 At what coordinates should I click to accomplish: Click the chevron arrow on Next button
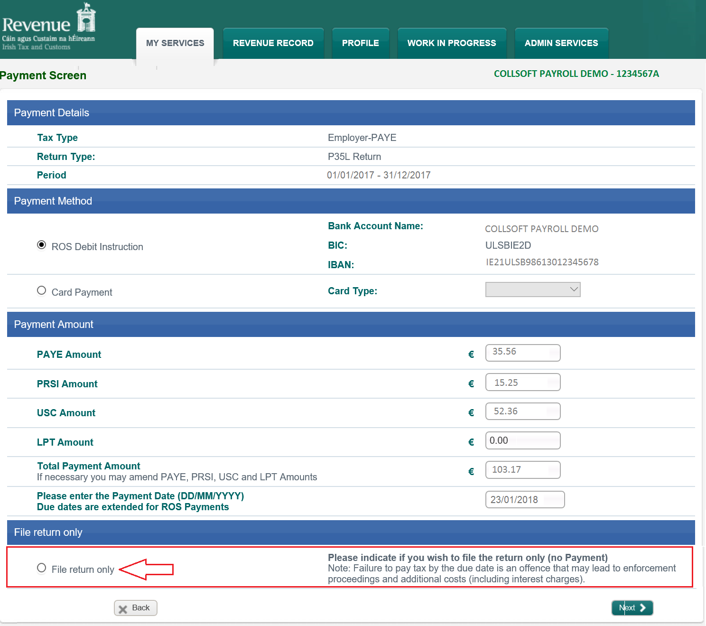coord(643,608)
